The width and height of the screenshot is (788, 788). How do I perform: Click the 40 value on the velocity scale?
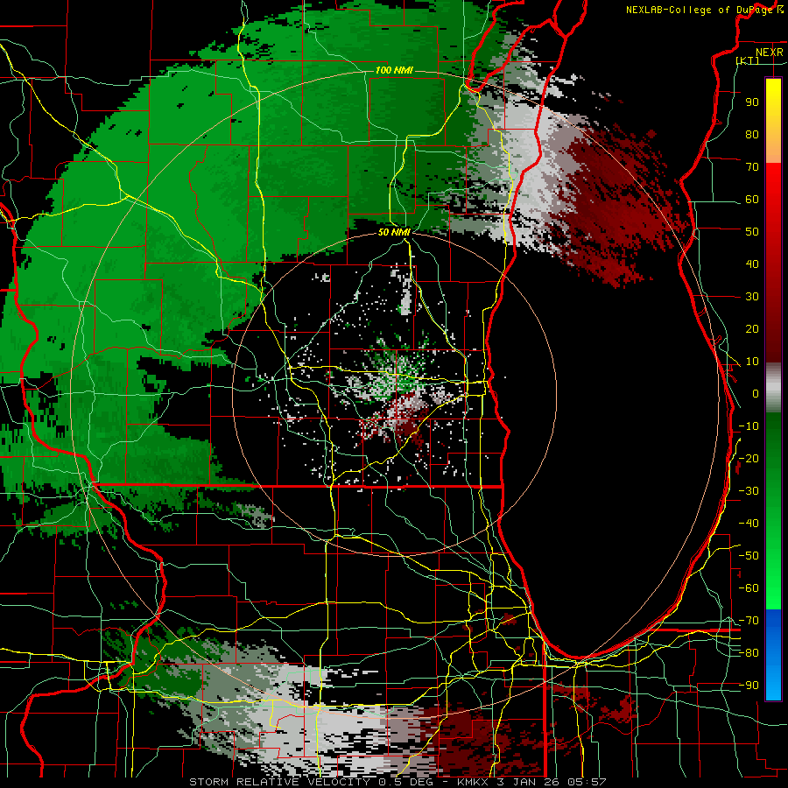(x=752, y=264)
